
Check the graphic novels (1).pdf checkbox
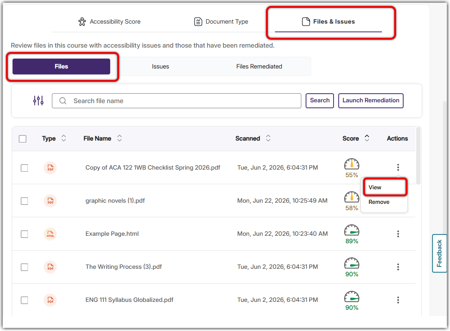(x=24, y=201)
